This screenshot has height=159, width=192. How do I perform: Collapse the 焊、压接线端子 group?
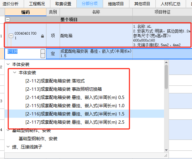(x=8, y=146)
